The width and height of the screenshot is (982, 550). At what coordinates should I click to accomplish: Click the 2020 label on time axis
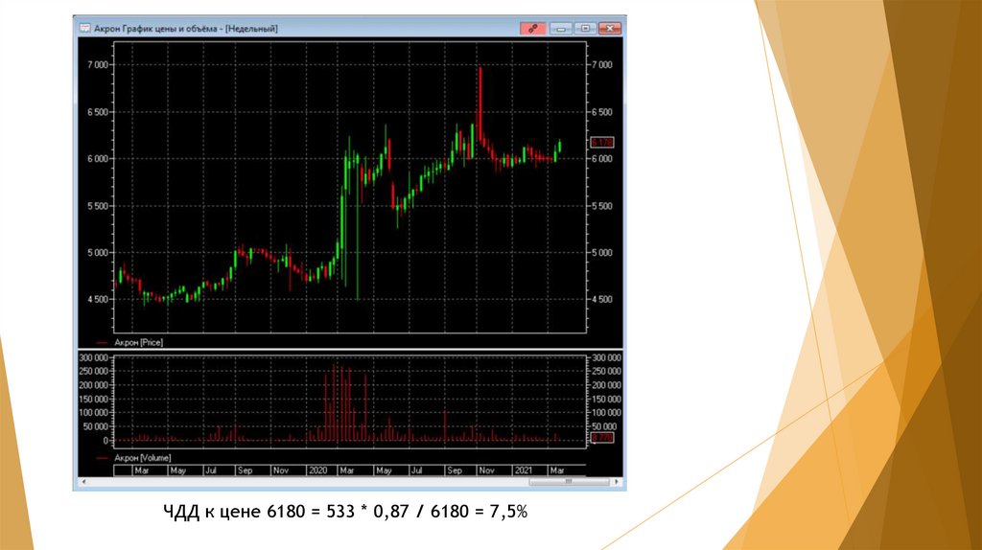pyautogui.click(x=317, y=470)
